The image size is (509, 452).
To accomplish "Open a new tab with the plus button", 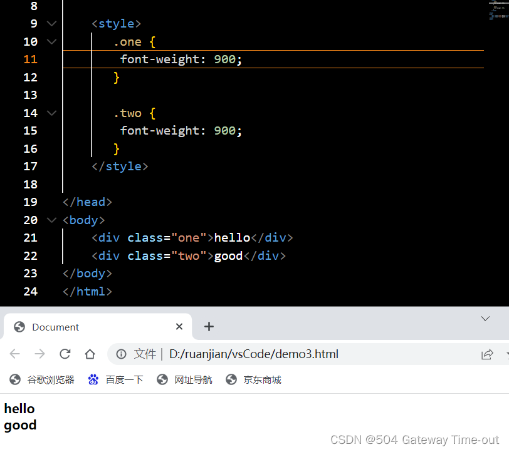I will (x=209, y=327).
